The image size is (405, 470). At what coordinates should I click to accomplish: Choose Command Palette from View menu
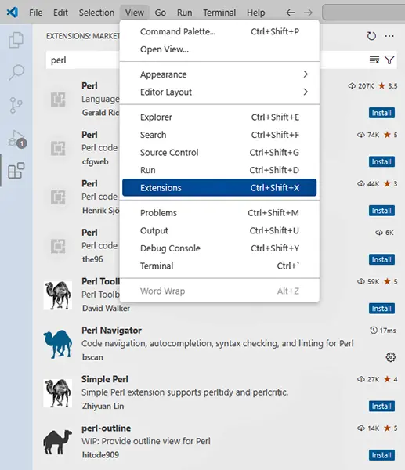(x=219, y=31)
